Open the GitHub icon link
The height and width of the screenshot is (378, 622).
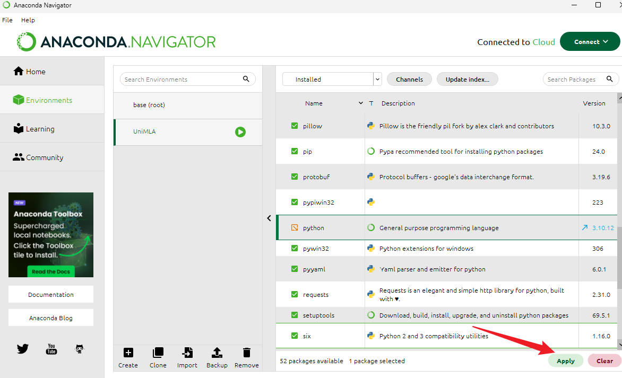pyautogui.click(x=80, y=349)
